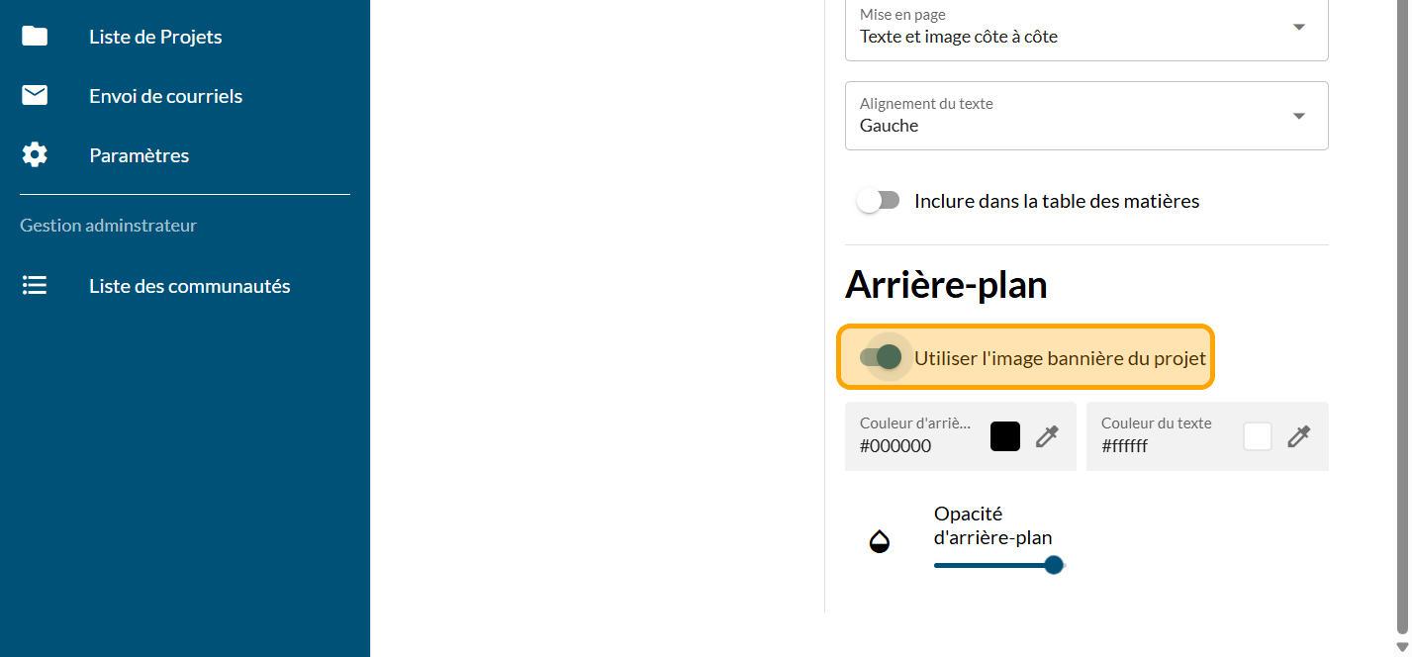Click the envelope icon for Envoi de courriels

point(35,95)
